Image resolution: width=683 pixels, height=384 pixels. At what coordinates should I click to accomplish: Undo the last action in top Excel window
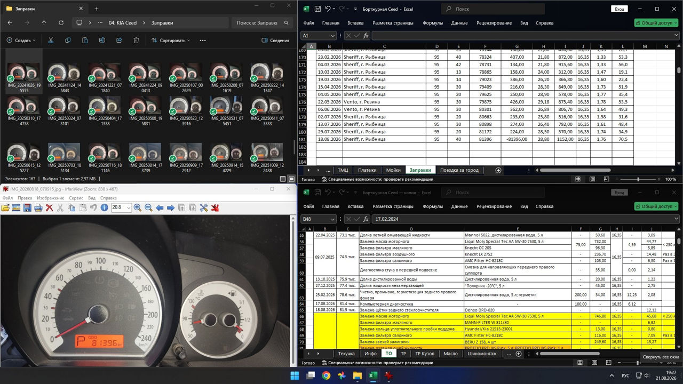click(x=328, y=9)
